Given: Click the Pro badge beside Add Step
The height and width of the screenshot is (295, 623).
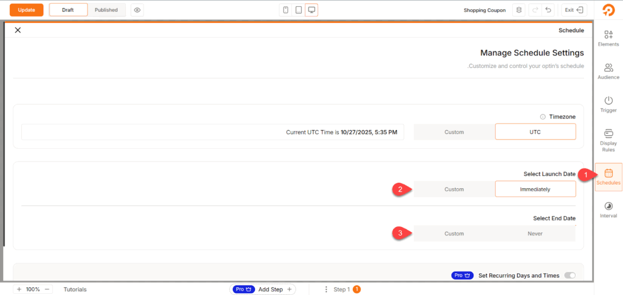Looking at the screenshot, I should (244, 290).
